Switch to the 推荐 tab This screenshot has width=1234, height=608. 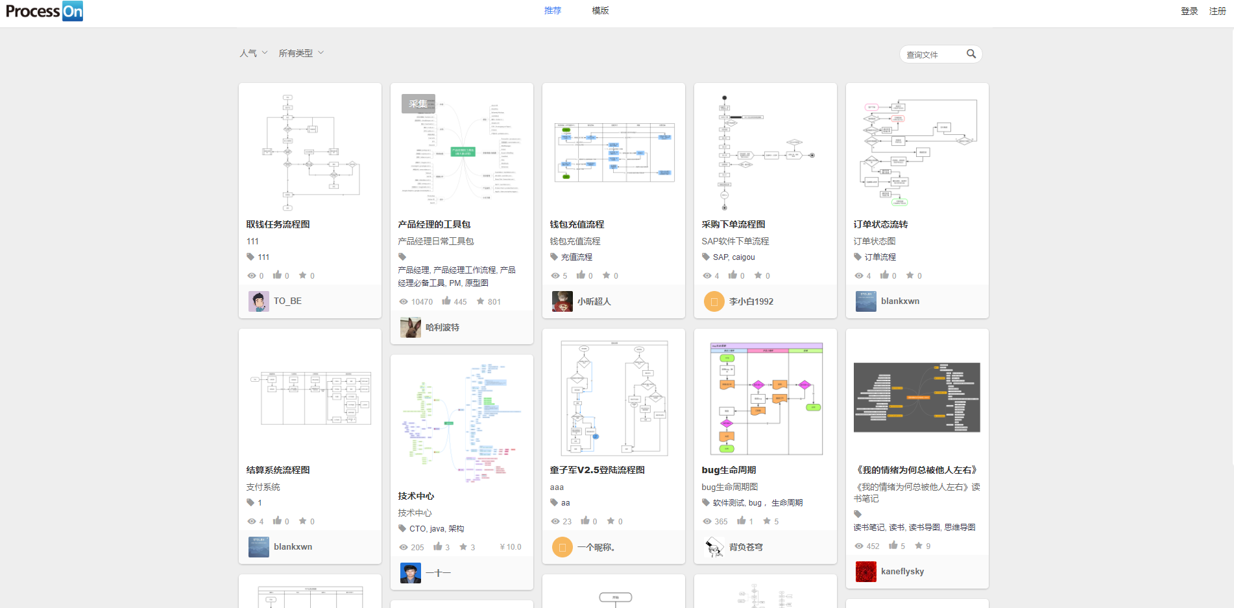pos(553,10)
